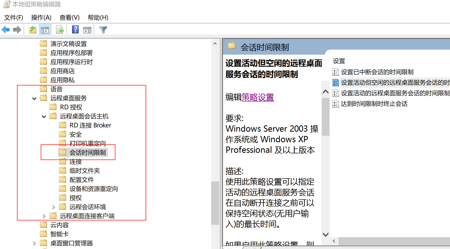Click the folder icon in 会话时间限制 header

tap(232, 46)
